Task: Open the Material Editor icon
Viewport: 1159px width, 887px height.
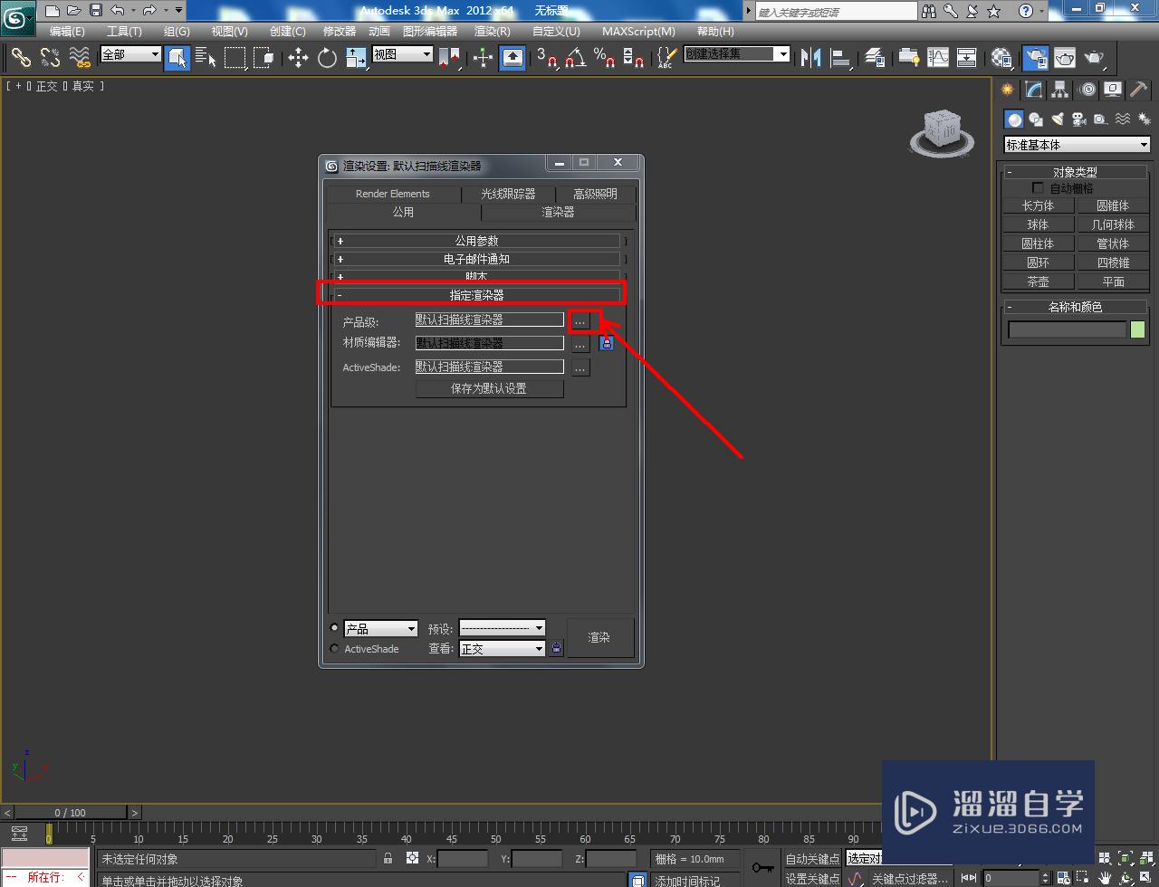Action: click(1001, 58)
